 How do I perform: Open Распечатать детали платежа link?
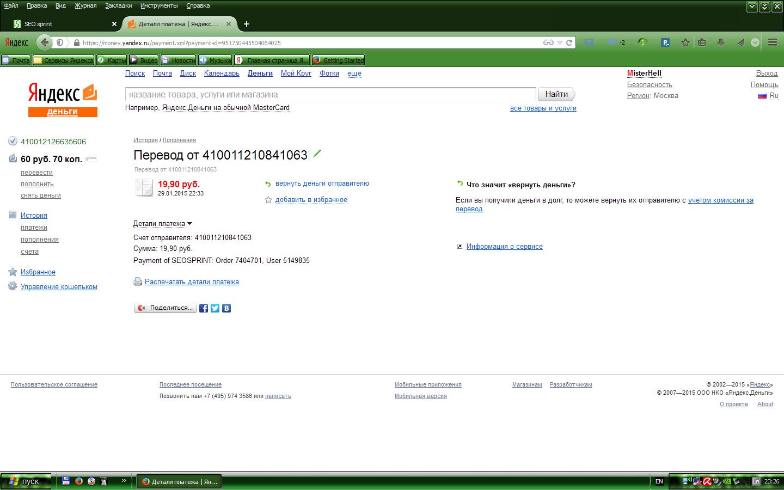pyautogui.click(x=192, y=282)
